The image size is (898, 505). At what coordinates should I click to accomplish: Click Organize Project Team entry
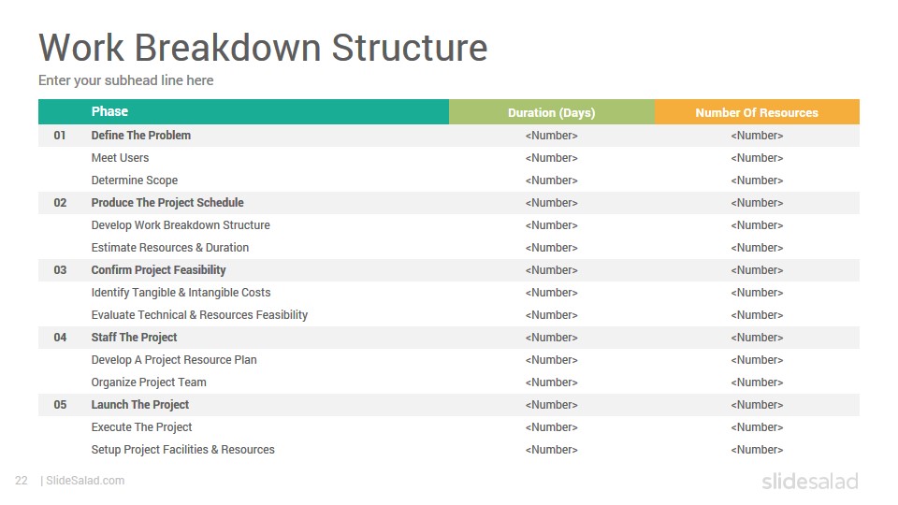pos(149,382)
